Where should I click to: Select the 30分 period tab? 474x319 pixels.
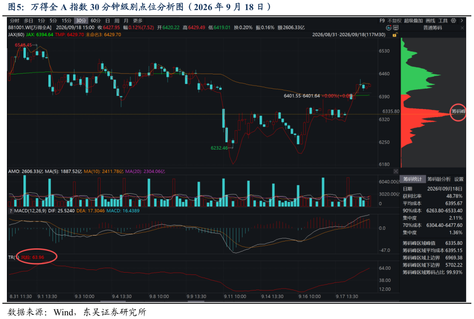(x=81, y=21)
